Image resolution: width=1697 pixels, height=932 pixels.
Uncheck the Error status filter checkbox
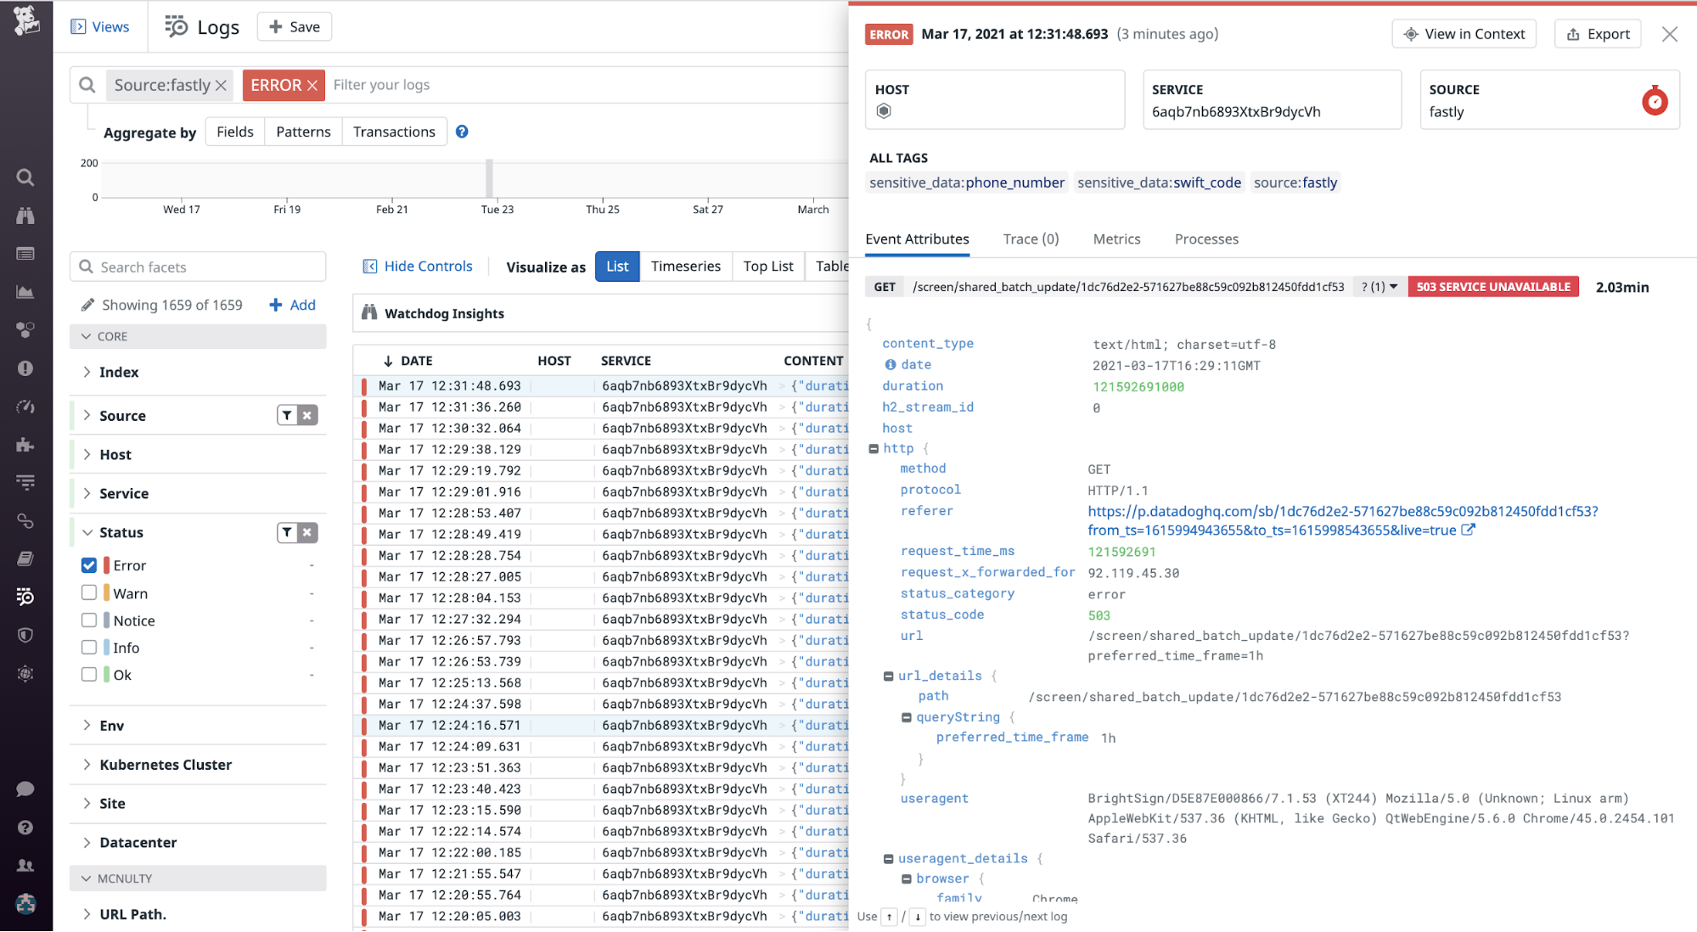(x=89, y=564)
